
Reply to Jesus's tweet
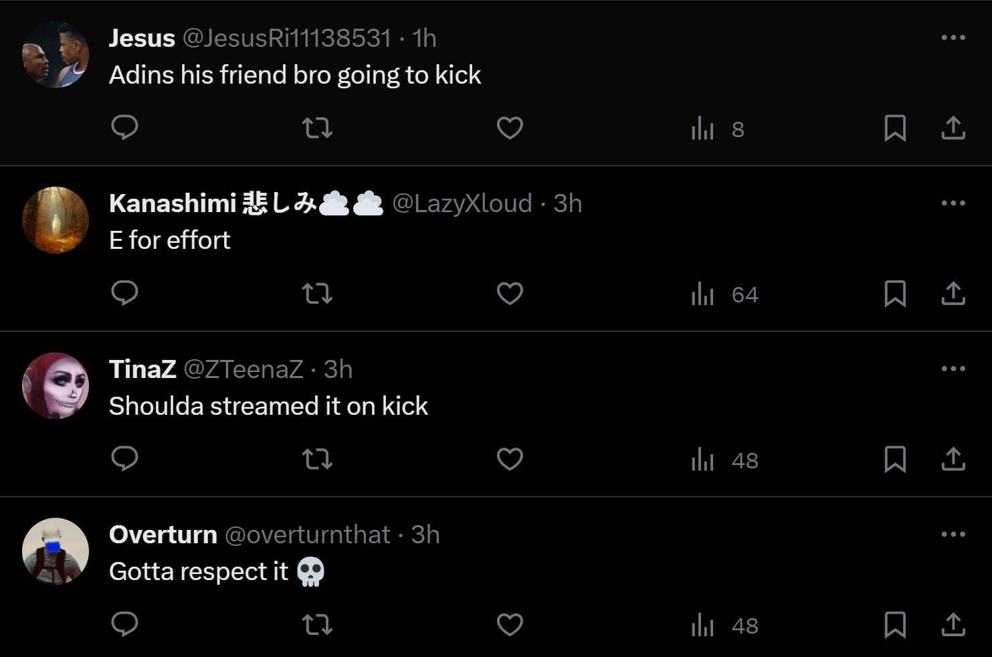124,127
